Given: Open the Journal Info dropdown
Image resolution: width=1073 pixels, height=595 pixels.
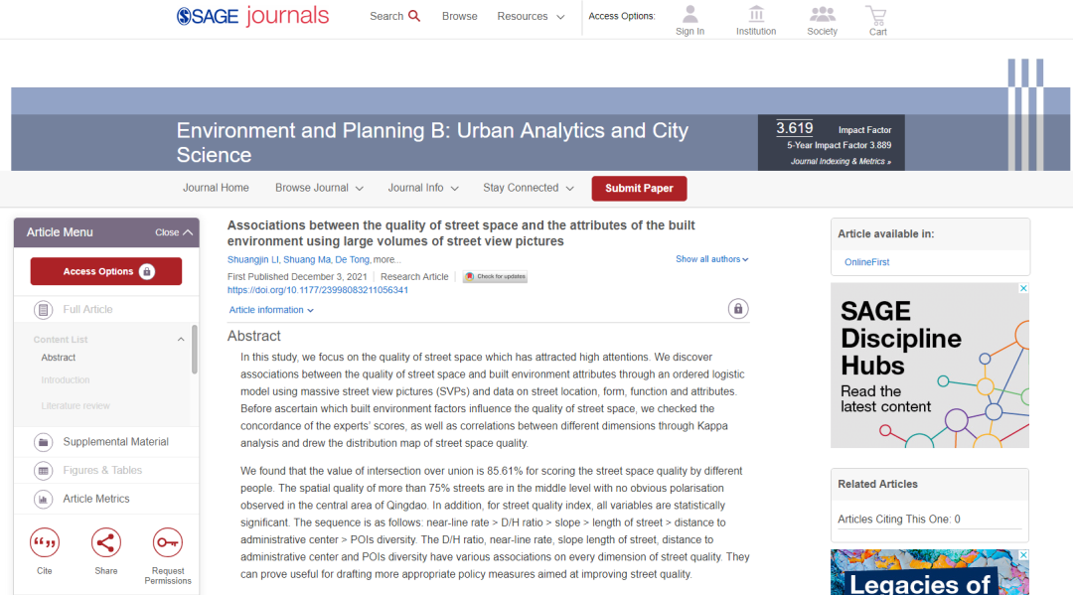Looking at the screenshot, I should tap(423, 188).
